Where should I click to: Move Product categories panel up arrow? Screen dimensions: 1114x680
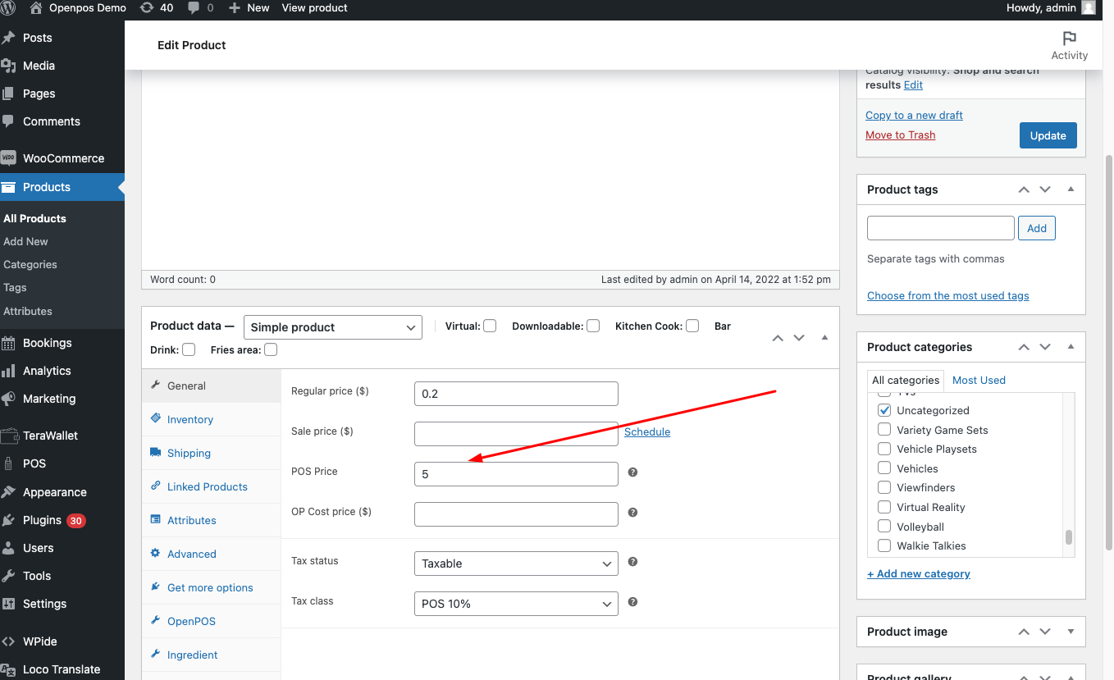(1024, 347)
